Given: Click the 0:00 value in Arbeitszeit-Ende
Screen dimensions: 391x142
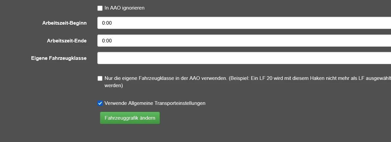Looking at the screenshot, I should coord(107,41).
